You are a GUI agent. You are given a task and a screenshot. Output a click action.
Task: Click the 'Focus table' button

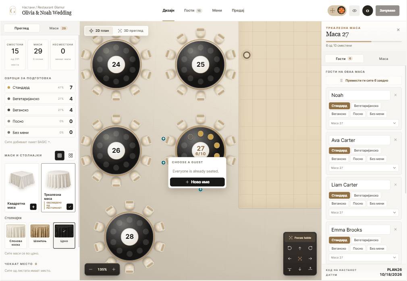click(300, 238)
